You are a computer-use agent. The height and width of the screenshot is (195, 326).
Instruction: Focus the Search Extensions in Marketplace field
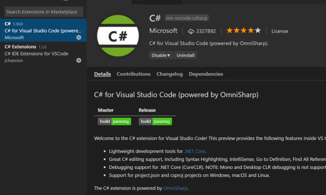pyautogui.click(x=44, y=12)
